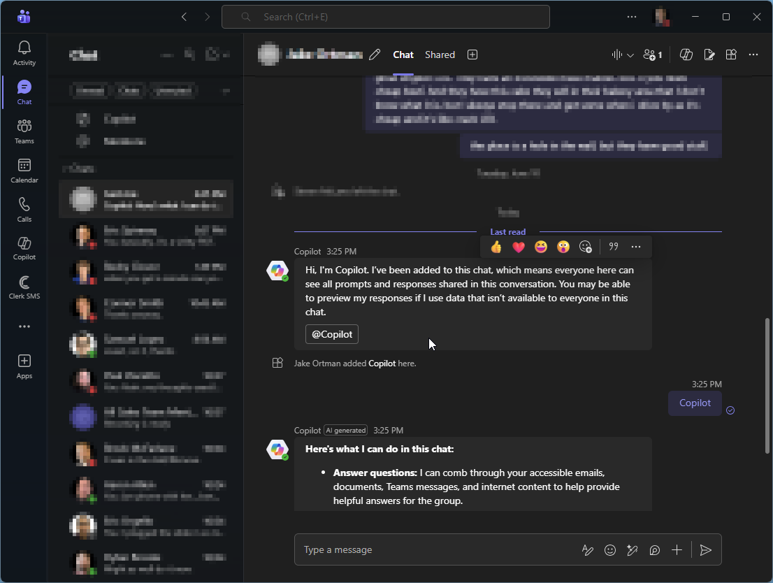This screenshot has height=583, width=773.
Task: Quote reply to the Copilot message
Action: [613, 247]
